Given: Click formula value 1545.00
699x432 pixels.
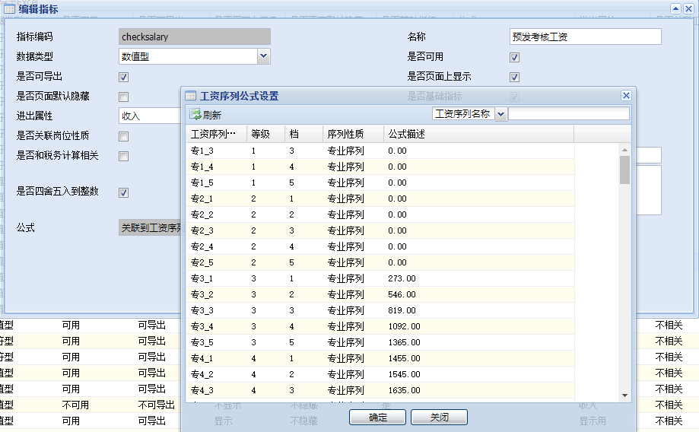Looking at the screenshot, I should (404, 374).
